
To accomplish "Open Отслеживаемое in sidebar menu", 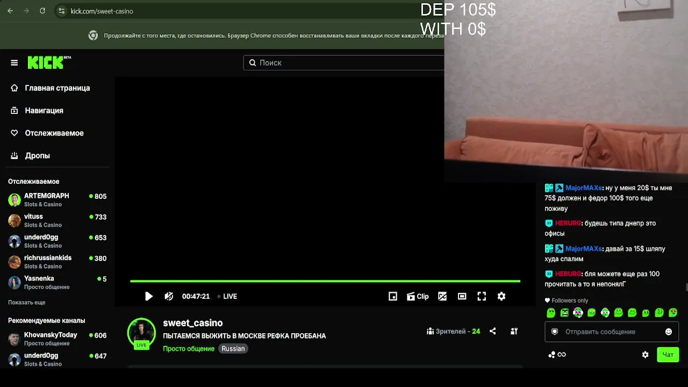I will [x=54, y=133].
